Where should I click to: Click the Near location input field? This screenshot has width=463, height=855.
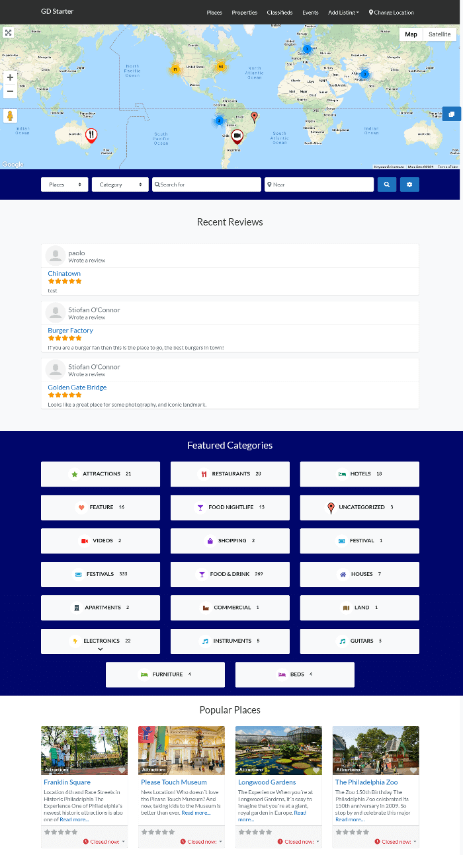(x=319, y=184)
